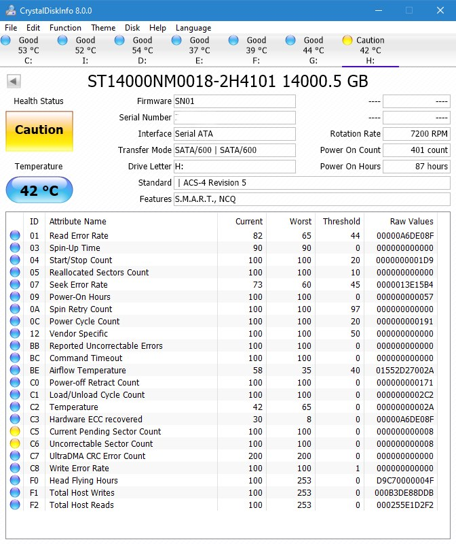Viewport: 456px width, 544px height.
Task: Click the status icon for Command Timeout
Action: tap(15, 358)
